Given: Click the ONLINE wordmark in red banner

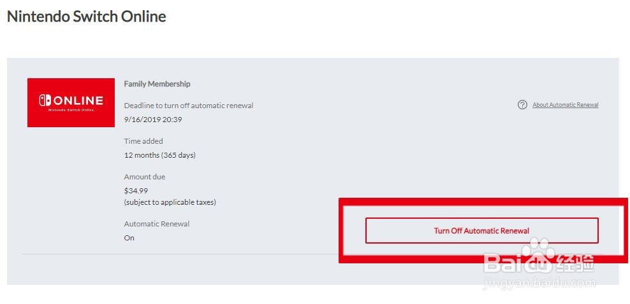Looking at the screenshot, I should tap(78, 100).
